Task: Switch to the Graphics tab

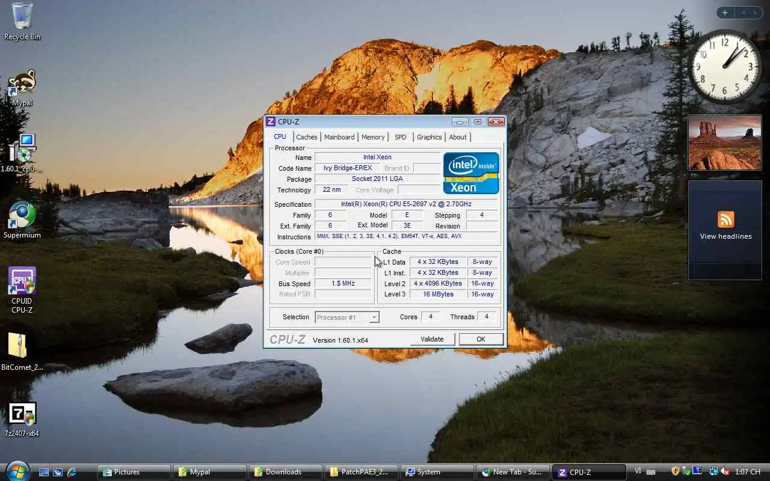Action: 430,137
